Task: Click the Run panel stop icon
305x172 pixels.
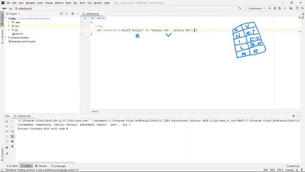Action: [x=7, y=126]
